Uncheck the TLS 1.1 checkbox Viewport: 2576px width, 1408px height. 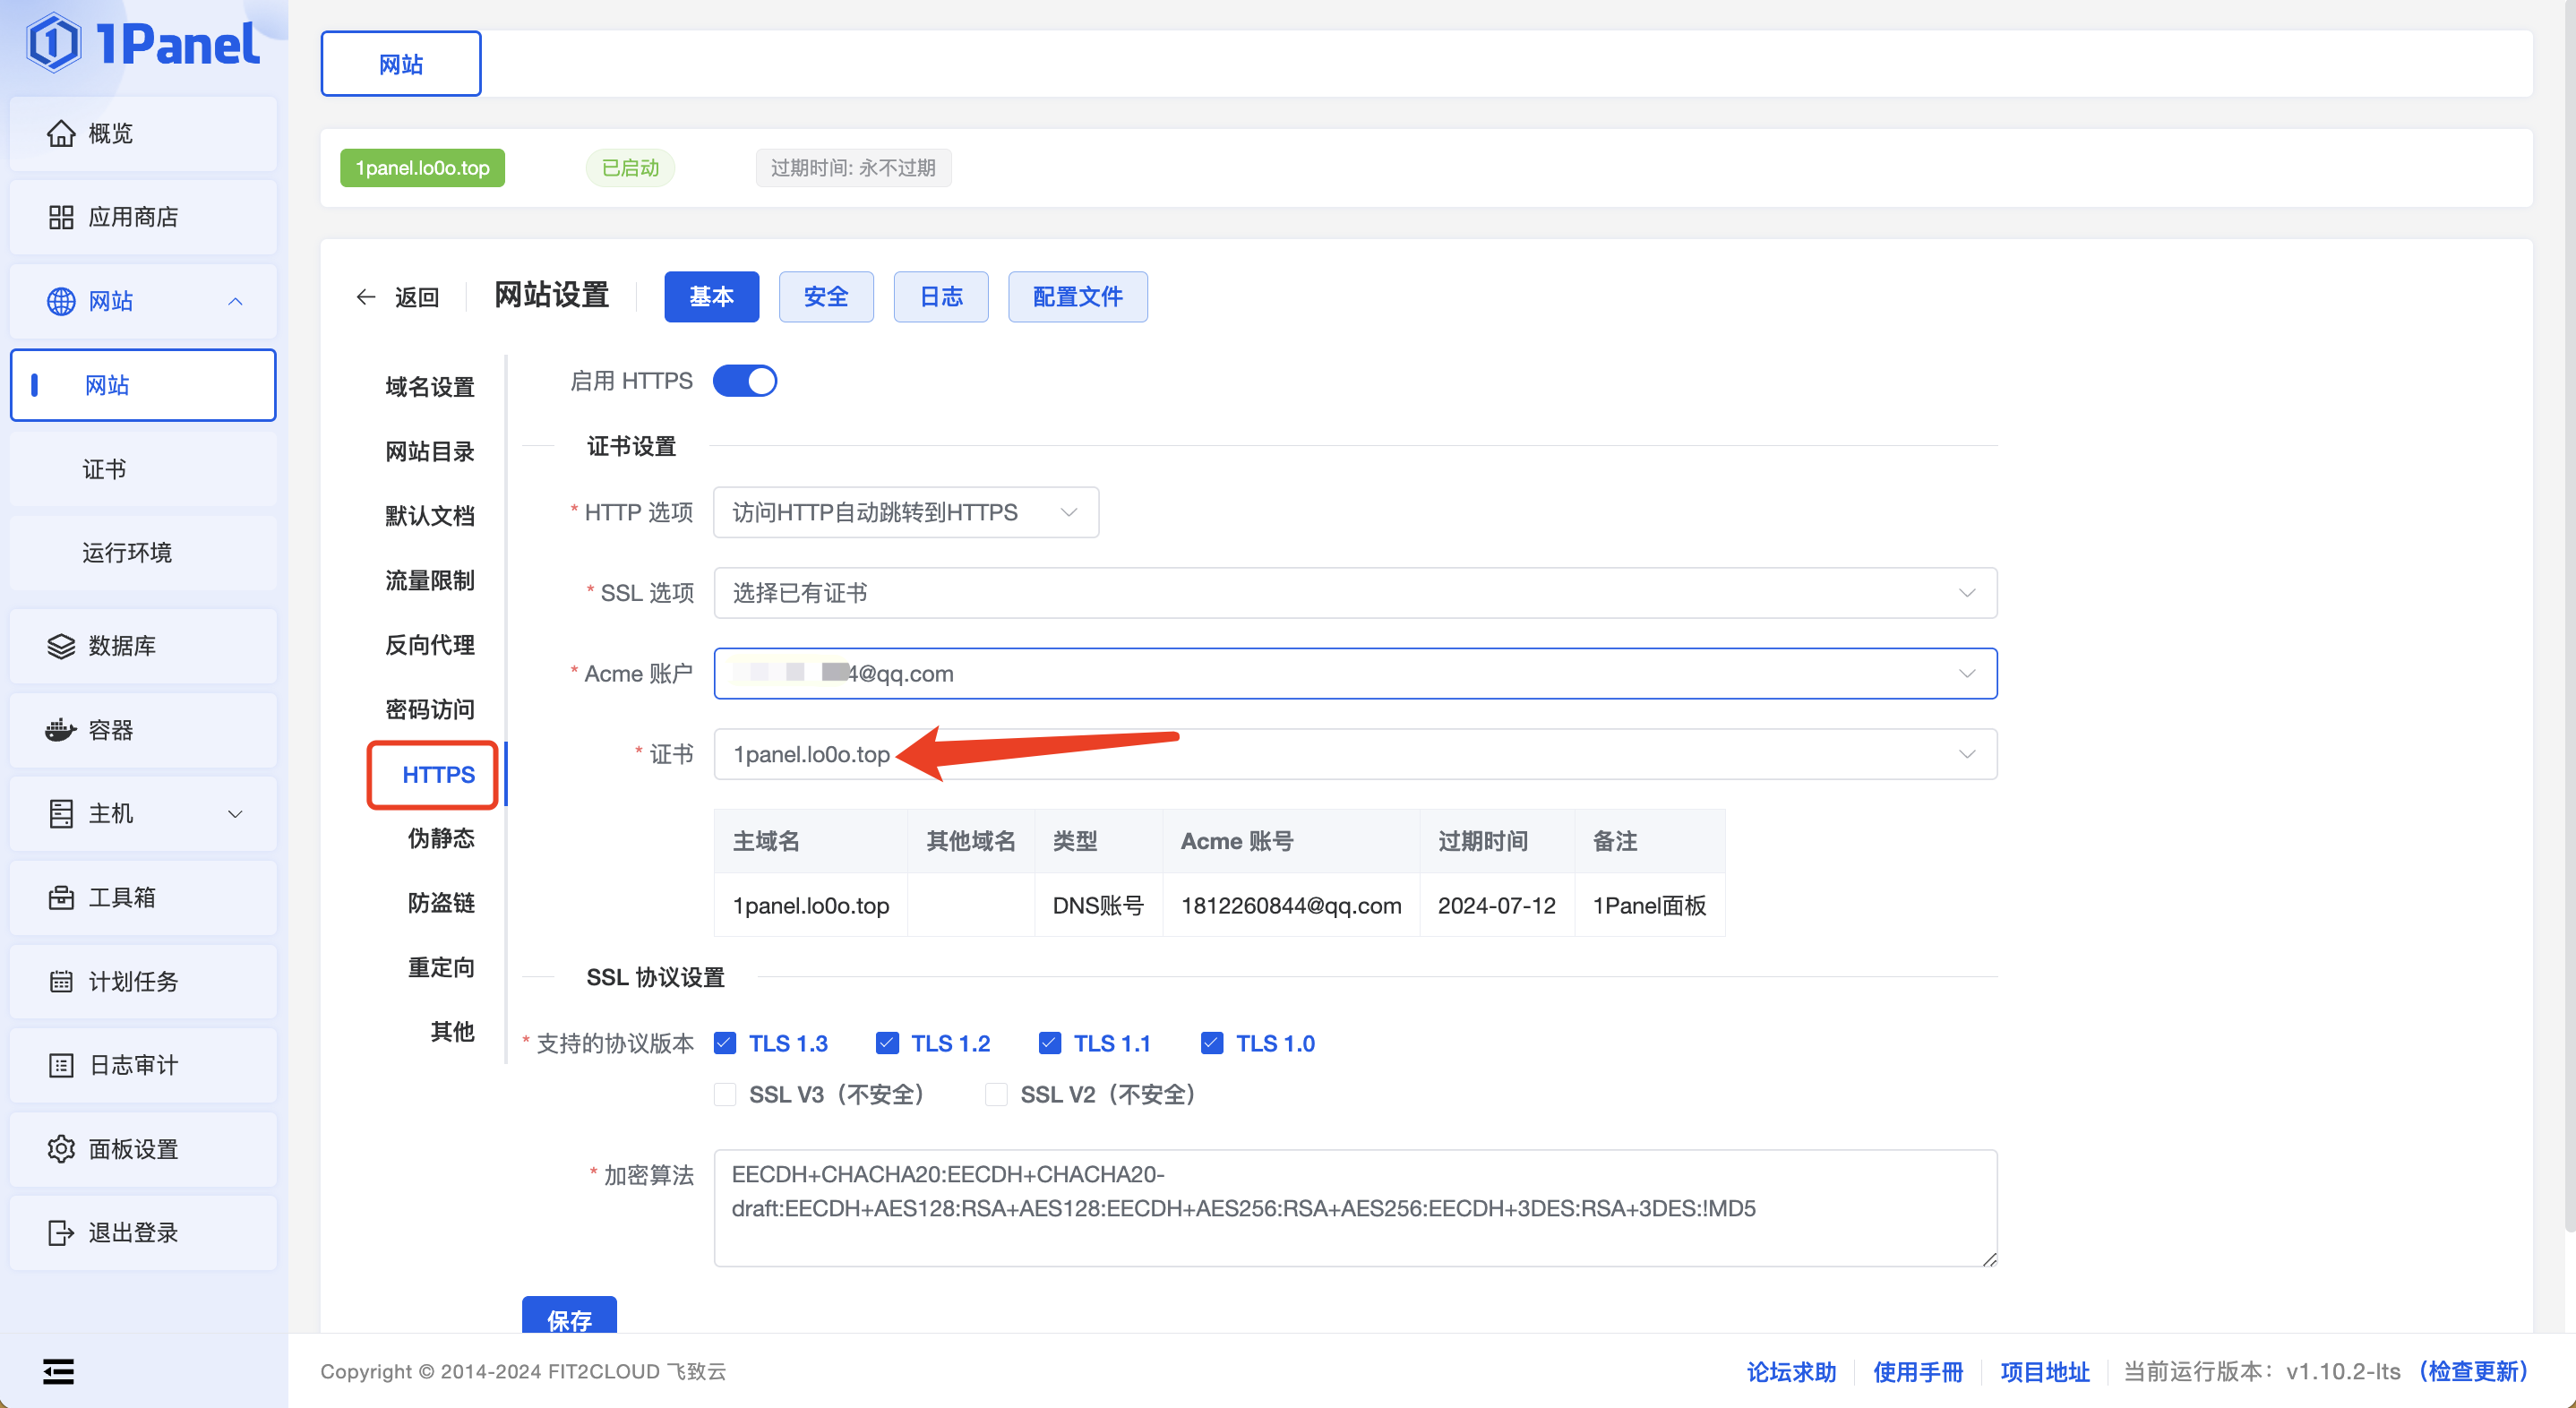point(1049,1043)
